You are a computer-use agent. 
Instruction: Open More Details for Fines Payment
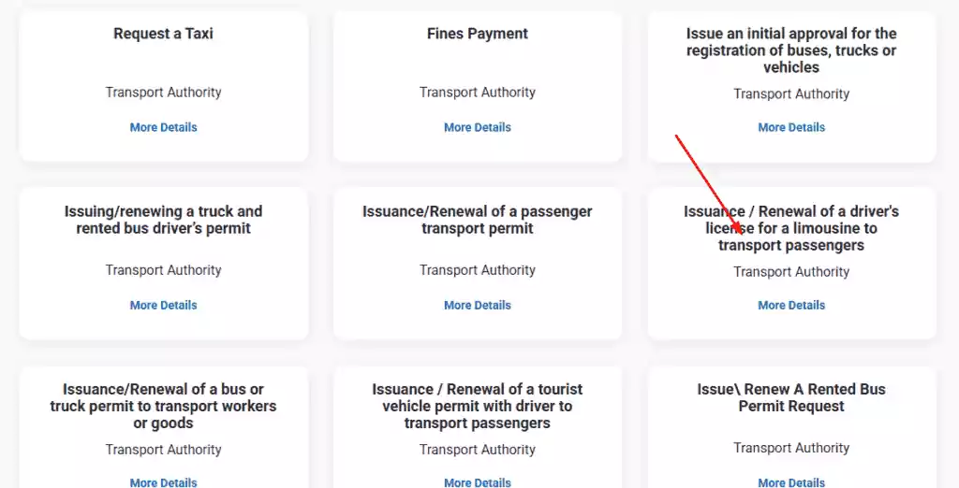pyautogui.click(x=477, y=127)
